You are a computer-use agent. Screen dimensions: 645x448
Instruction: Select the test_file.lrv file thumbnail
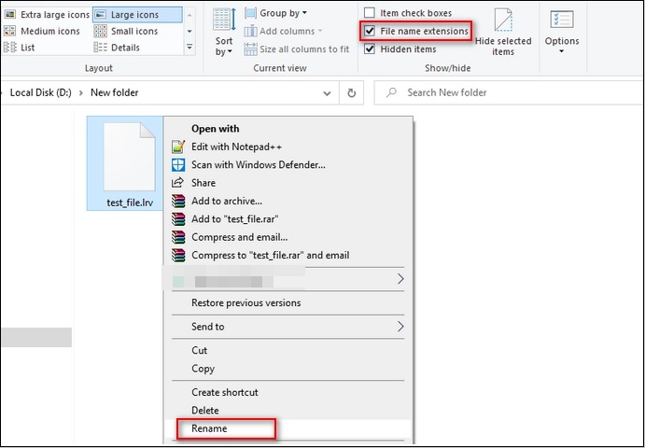(129, 157)
